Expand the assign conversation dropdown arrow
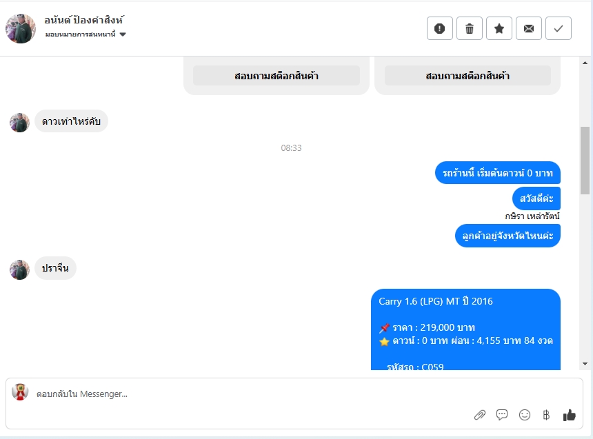The width and height of the screenshot is (593, 439). (x=123, y=34)
